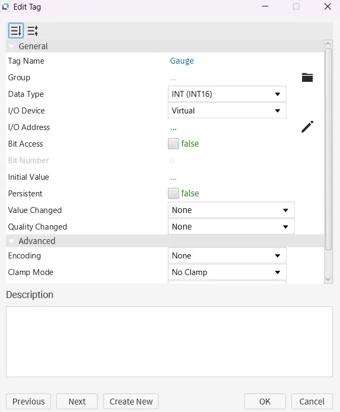The width and height of the screenshot is (340, 412).
Task: Open the Data Type dropdown
Action: click(227, 94)
